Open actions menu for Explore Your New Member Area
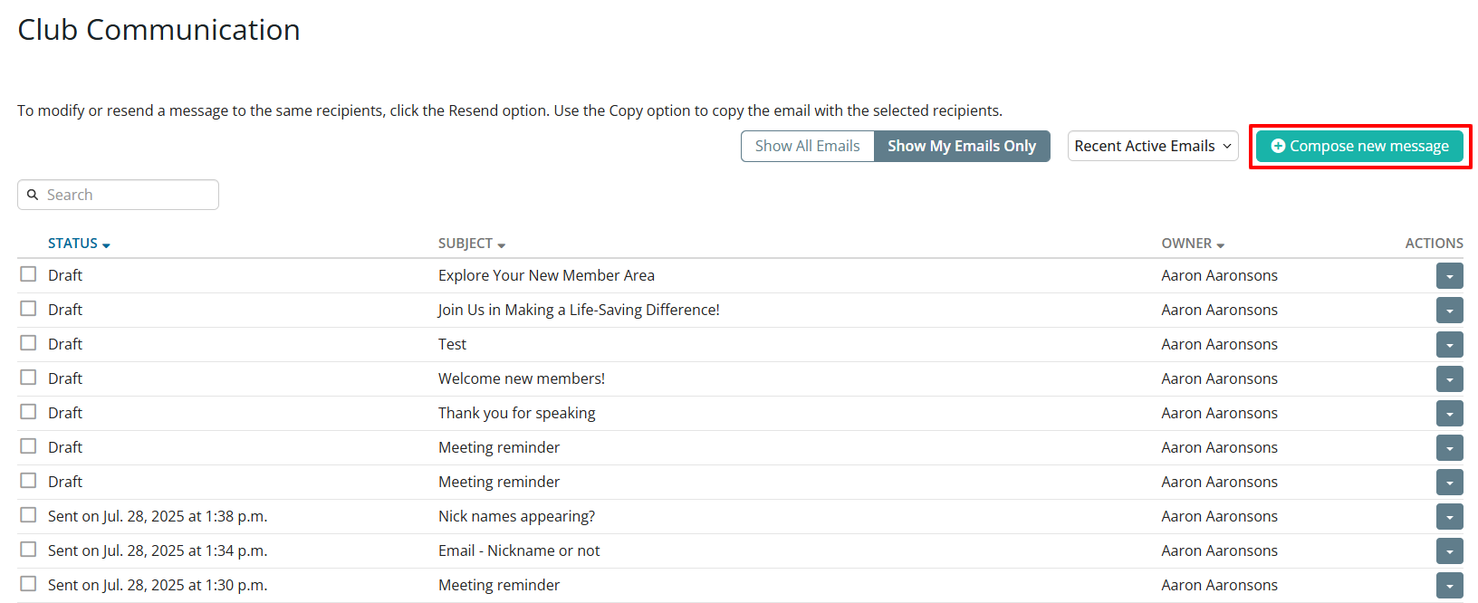The image size is (1478, 603). [1449, 276]
